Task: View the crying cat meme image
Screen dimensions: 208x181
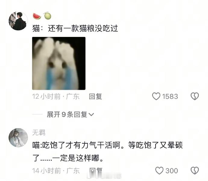Action: 59,63
